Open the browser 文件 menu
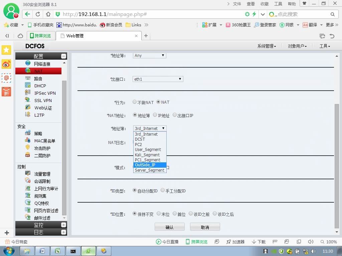Viewport: 342px width, 256px height. [237, 4]
